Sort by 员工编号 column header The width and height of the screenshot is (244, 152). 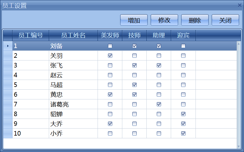pos(31,35)
